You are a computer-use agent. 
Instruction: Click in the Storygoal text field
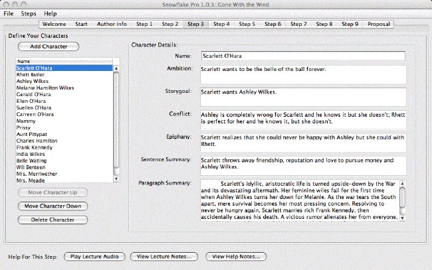coord(303,97)
